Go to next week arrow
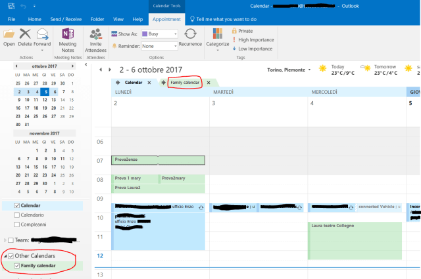 [x=111, y=70]
